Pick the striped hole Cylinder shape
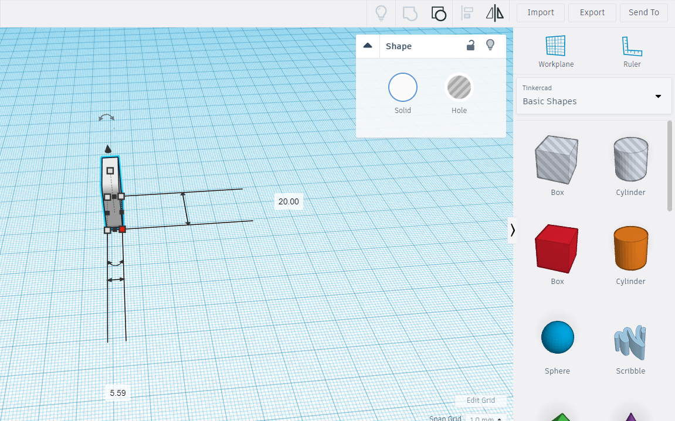675x421 pixels. click(x=630, y=159)
